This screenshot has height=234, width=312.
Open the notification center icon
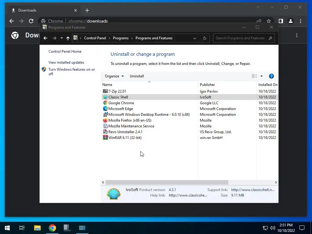[x=302, y=228]
